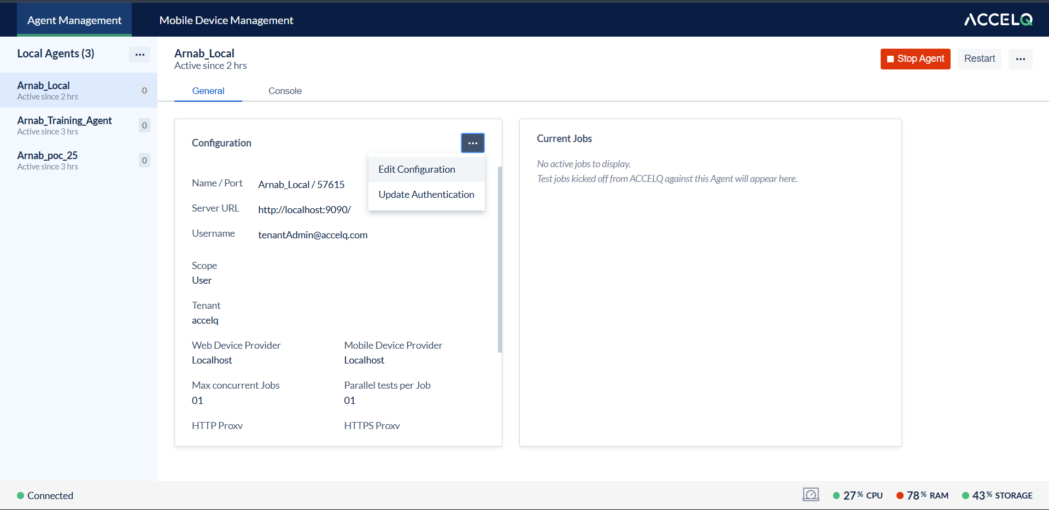1049x510 pixels.
Task: Click job count badge for Arnab_poc_25
Action: point(144,160)
